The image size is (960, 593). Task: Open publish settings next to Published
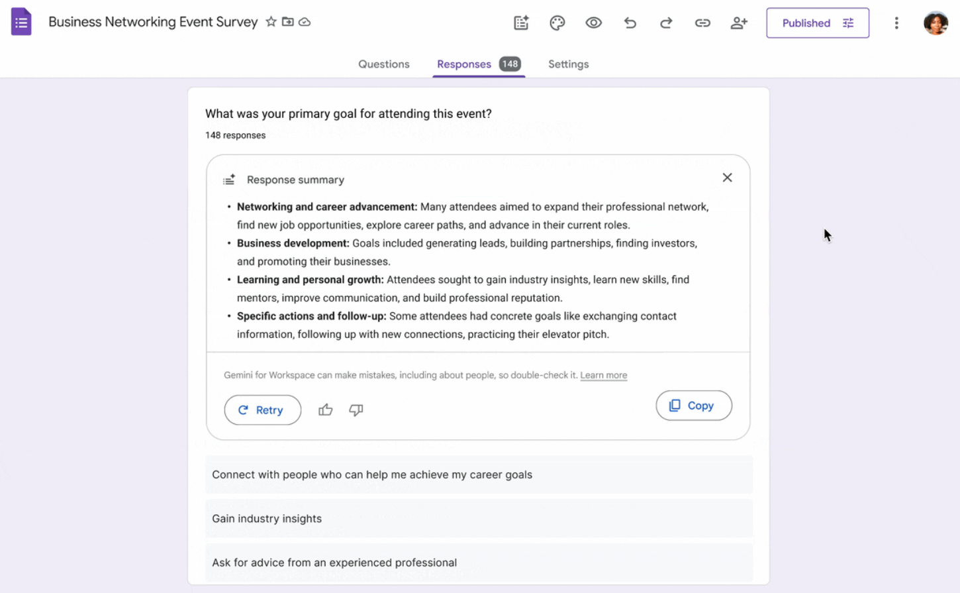(x=848, y=23)
